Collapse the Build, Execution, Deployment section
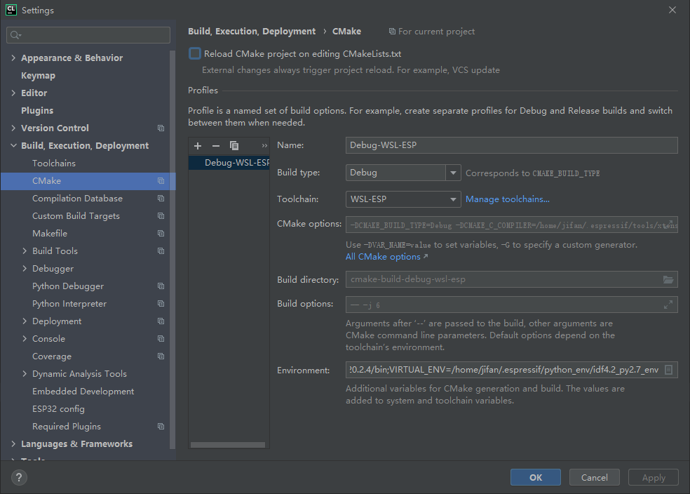The image size is (690, 494). pos(13,145)
